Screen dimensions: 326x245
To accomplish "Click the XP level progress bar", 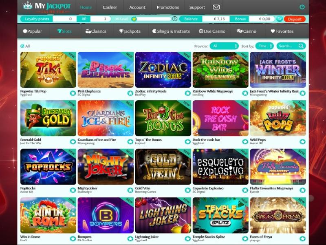I will pyautogui.click(x=154, y=19).
